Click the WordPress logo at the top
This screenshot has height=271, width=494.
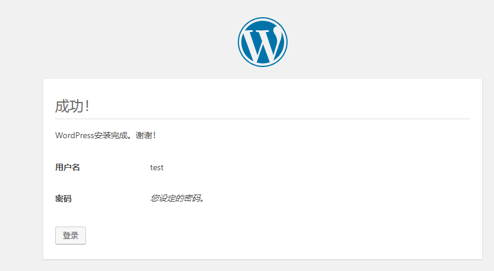(x=262, y=42)
